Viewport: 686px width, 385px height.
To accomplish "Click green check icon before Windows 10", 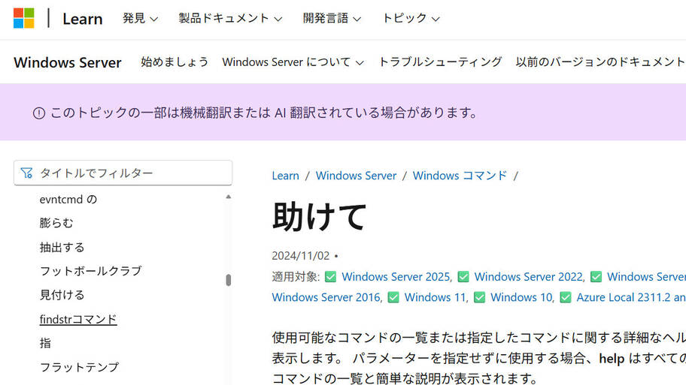I will point(479,297).
